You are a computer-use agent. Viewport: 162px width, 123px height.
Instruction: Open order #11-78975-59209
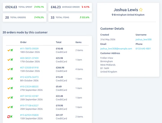pyautogui.click(x=29, y=48)
